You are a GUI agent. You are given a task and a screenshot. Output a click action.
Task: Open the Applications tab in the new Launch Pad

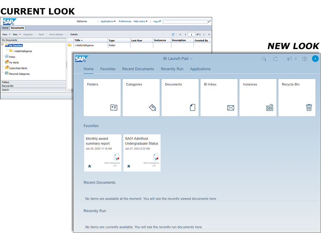(200, 69)
